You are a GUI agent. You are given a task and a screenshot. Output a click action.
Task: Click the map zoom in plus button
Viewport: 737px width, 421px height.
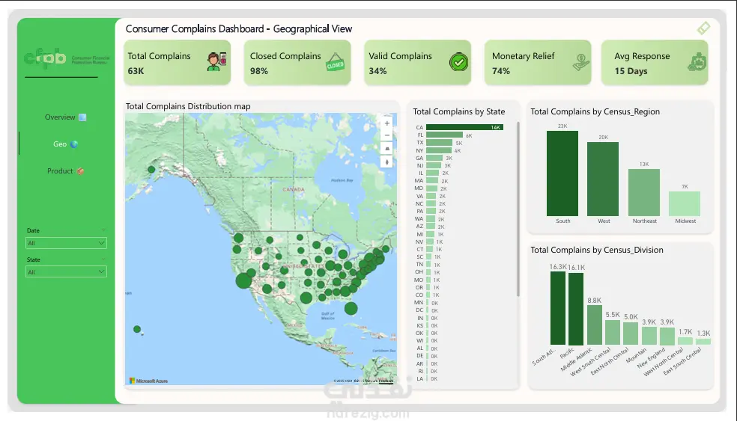point(386,123)
